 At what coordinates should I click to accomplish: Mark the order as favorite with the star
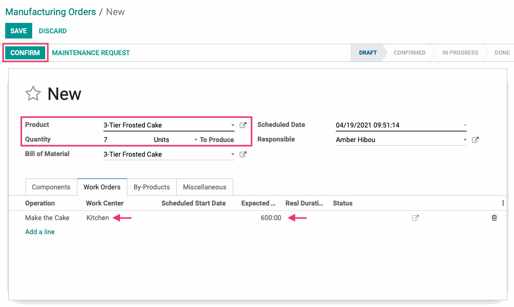click(33, 94)
